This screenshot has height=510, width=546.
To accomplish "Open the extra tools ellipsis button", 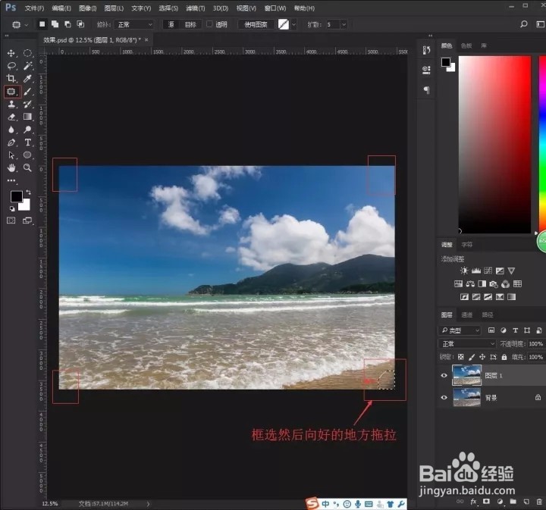I will (11, 180).
